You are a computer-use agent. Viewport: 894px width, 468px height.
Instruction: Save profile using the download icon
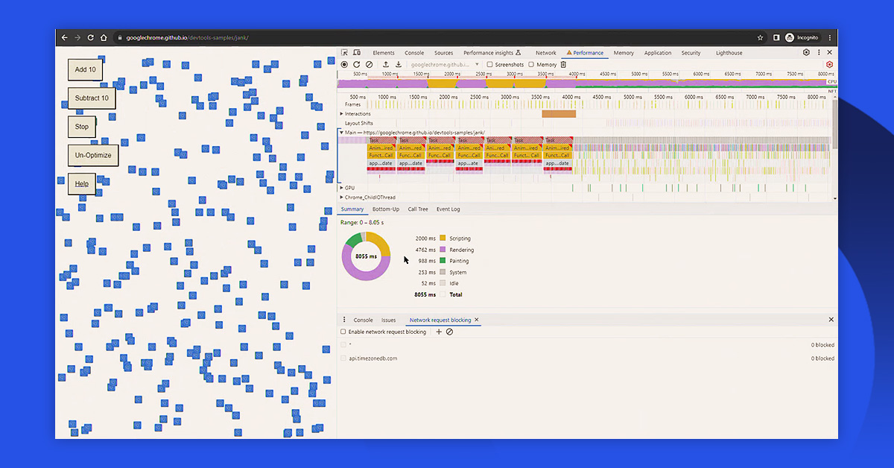coord(399,65)
